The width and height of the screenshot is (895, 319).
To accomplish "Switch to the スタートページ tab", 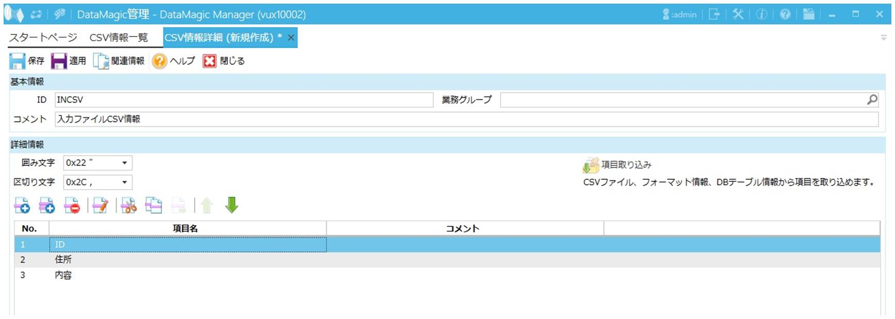I will click(x=43, y=38).
